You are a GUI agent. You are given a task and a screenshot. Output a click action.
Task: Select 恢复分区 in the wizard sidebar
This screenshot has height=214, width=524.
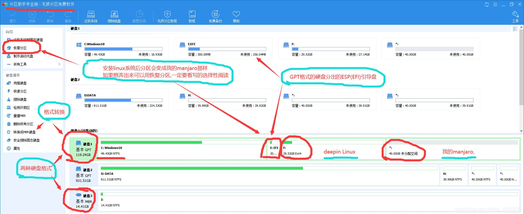[20, 48]
